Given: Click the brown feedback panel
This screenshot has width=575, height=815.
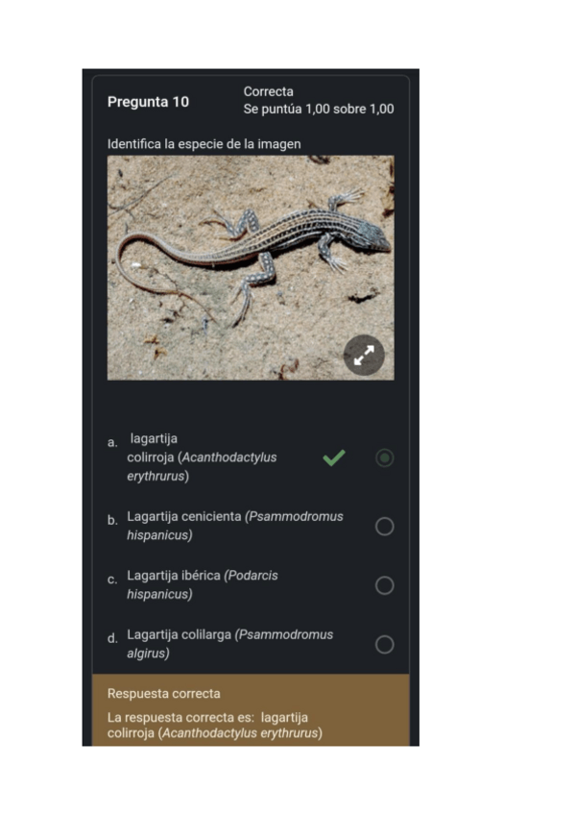Looking at the screenshot, I should pos(251,710).
